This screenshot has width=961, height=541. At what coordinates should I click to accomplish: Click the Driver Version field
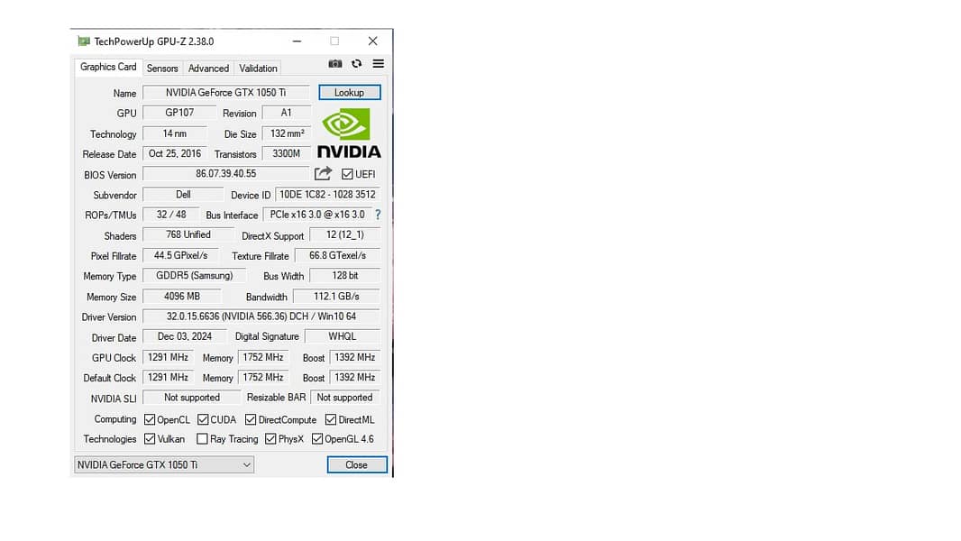[x=261, y=316]
